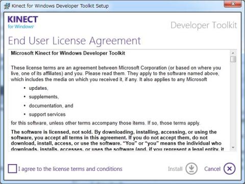
Task: Click the "supplements," bullet item
Action: (x=44, y=97)
